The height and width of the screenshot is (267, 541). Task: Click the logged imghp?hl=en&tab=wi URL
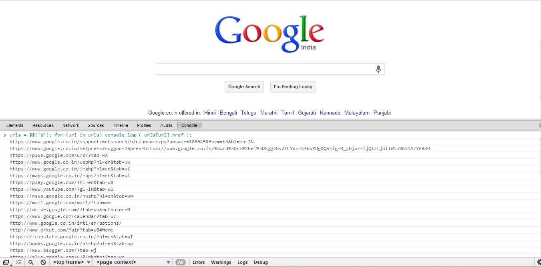pyautogui.click(x=70, y=169)
